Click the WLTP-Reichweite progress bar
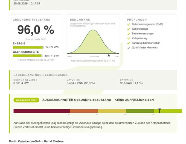This screenshot has height=144, width=186. (28, 55)
